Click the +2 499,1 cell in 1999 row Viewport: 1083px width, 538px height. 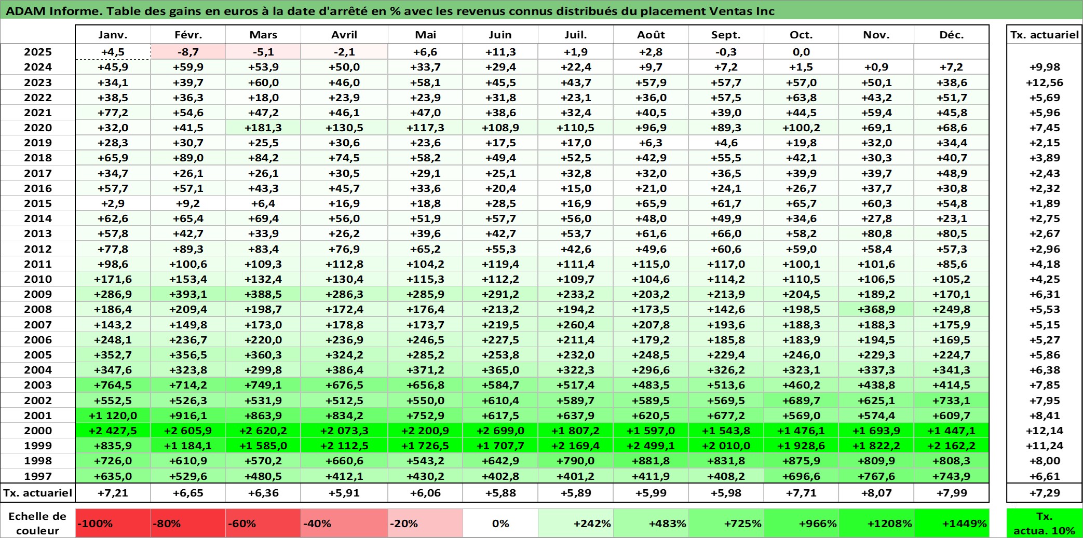[651, 446]
